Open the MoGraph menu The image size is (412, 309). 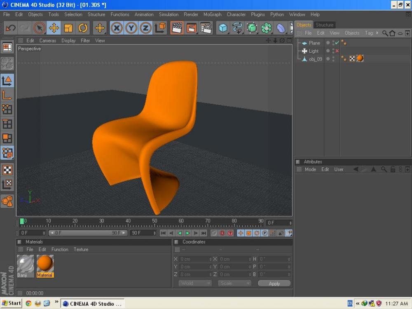tap(212, 14)
